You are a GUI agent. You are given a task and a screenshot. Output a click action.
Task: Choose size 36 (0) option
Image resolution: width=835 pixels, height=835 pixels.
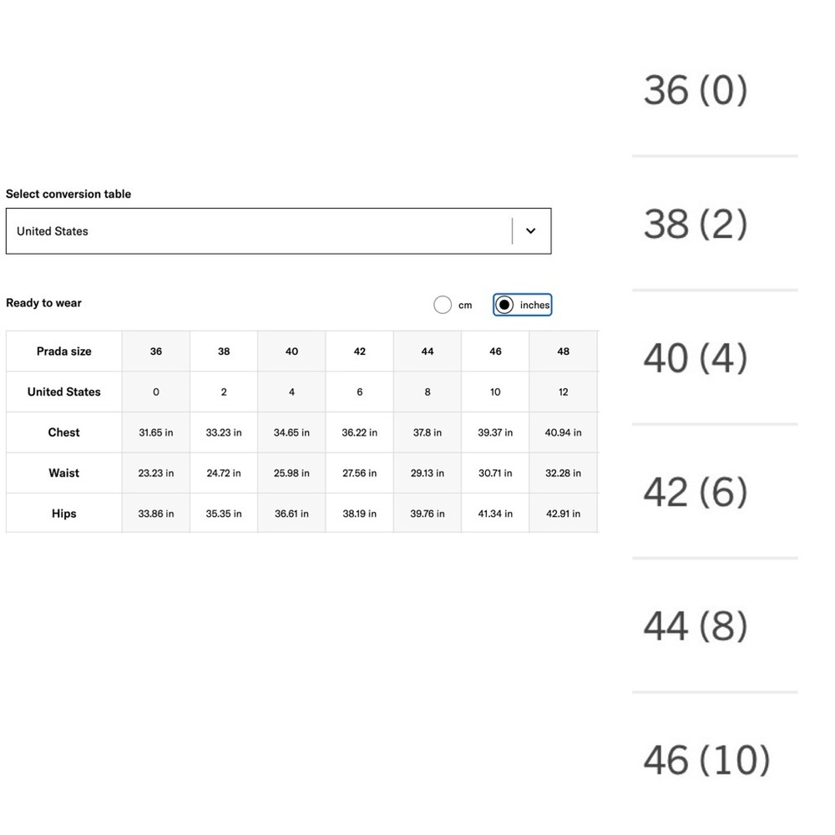[696, 90]
